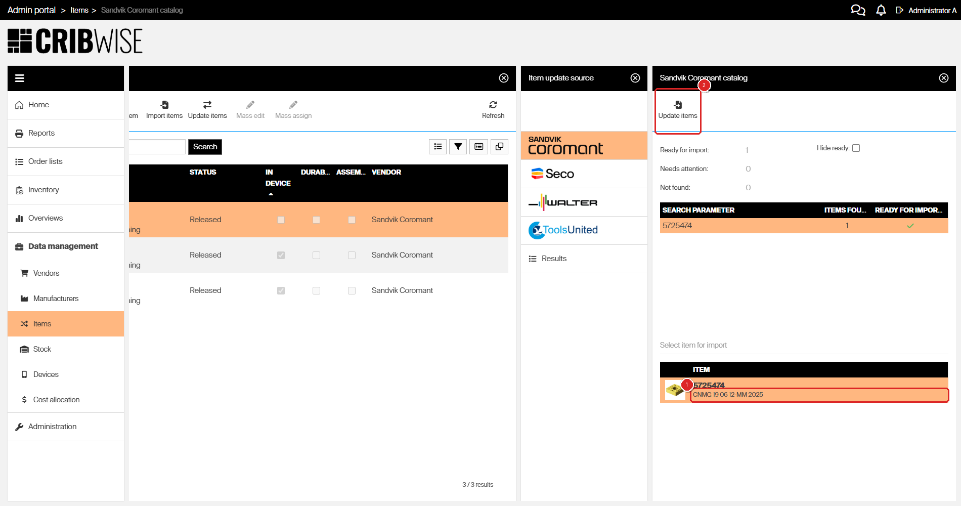Go to Home in the sidebar

[x=66, y=105]
